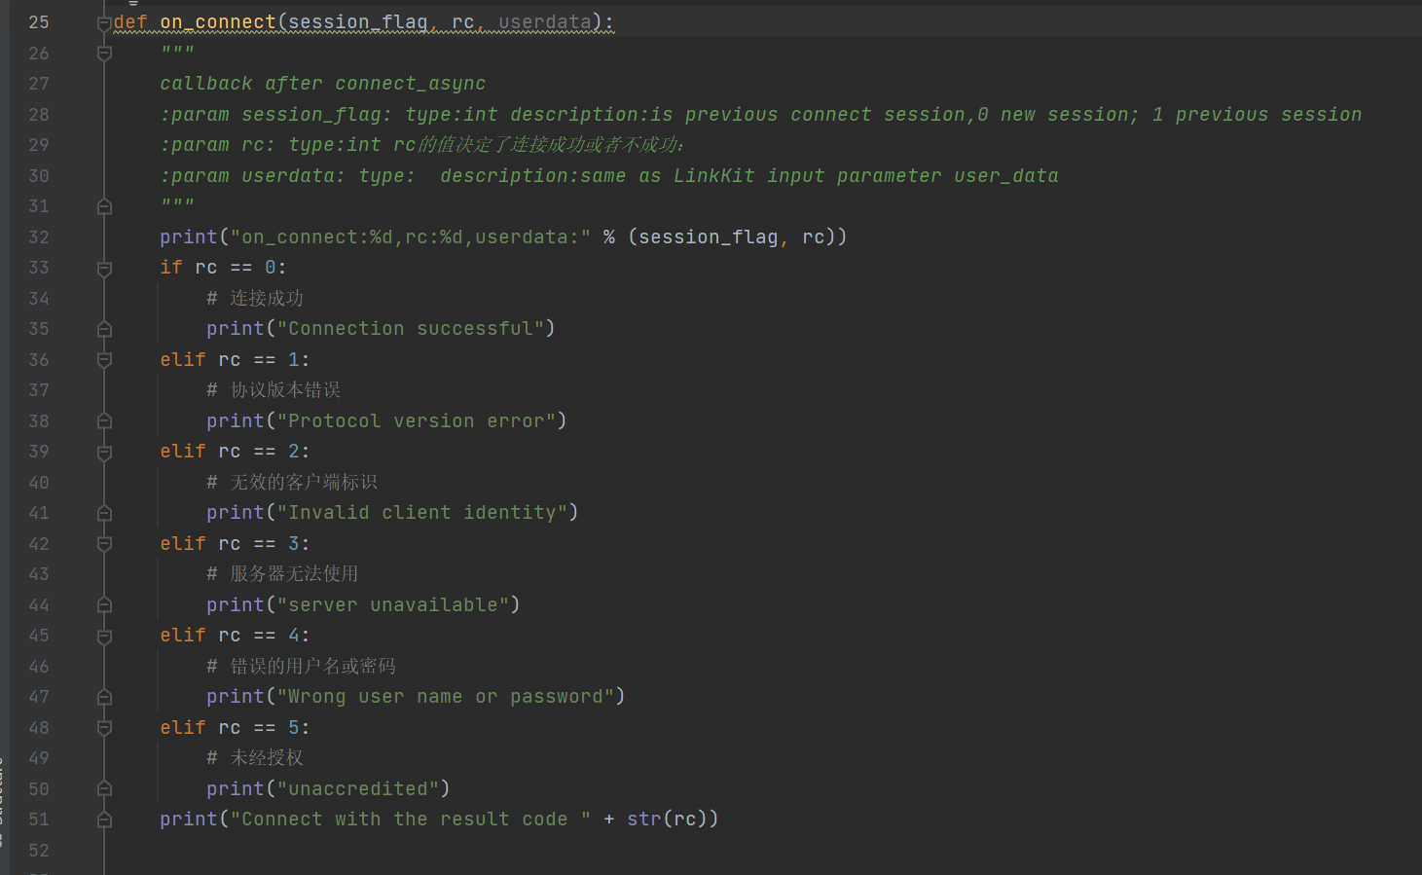Collapse the on_connect function fold marker
The image size is (1422, 875).
tap(104, 23)
